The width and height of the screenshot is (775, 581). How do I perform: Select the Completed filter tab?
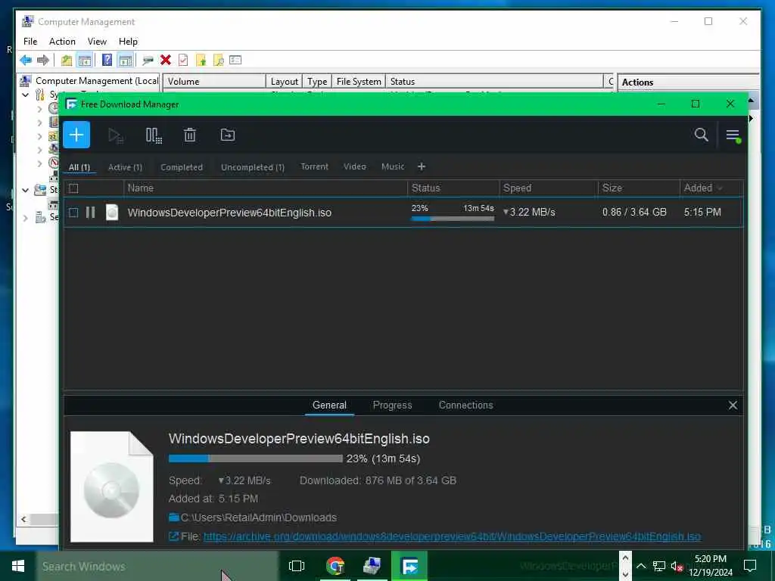[182, 167]
